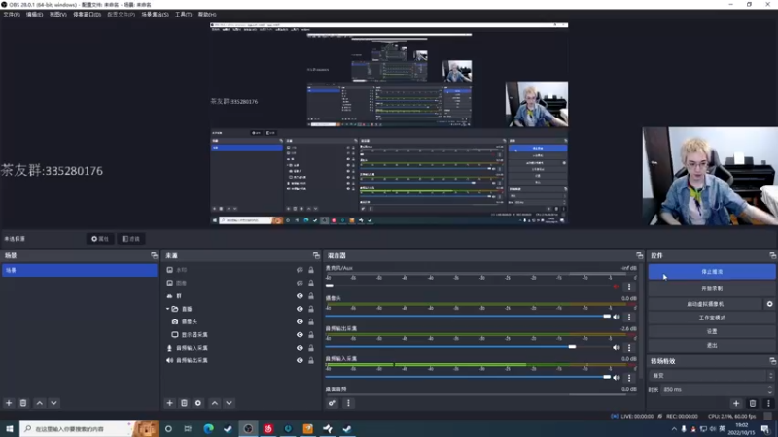Open source properties gear in Sources panel
This screenshot has width=778, height=437.
point(198,403)
